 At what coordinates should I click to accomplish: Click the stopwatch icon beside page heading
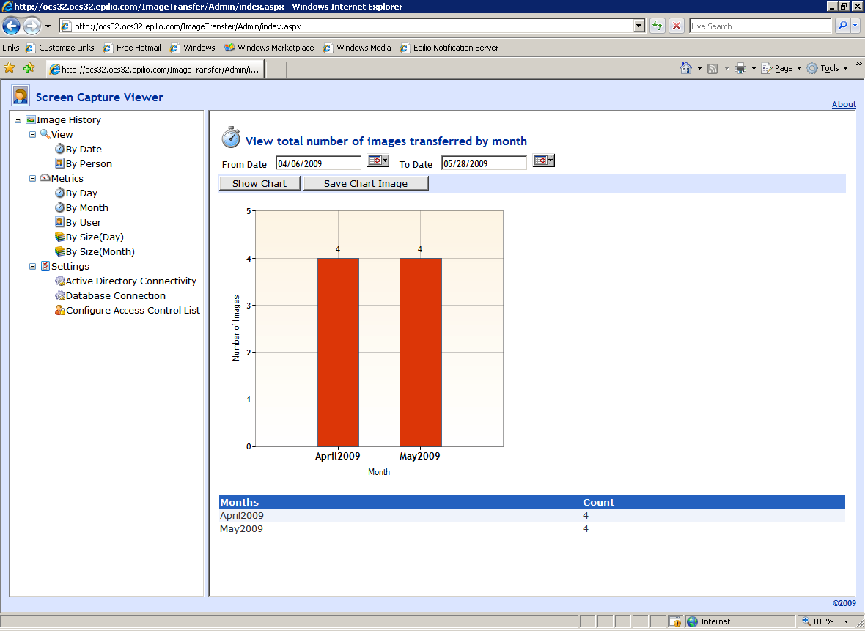pyautogui.click(x=231, y=137)
